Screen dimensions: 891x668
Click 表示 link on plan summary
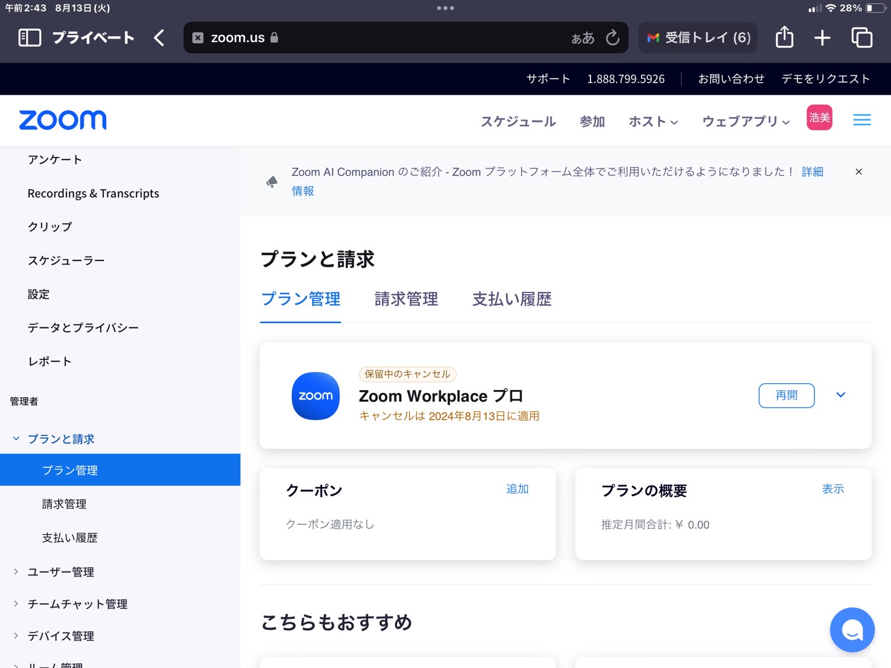[x=833, y=489]
